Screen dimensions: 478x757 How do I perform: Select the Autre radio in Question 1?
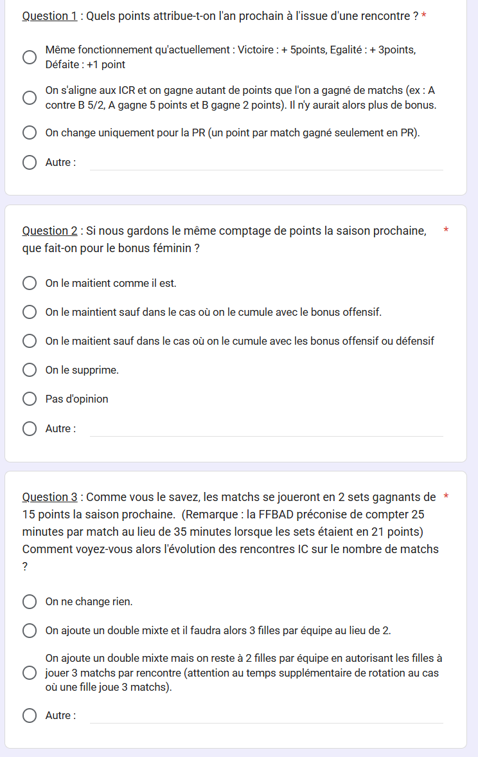click(x=30, y=162)
